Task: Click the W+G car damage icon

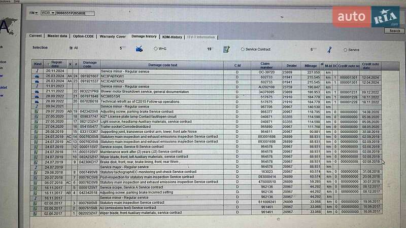Action: point(139,49)
